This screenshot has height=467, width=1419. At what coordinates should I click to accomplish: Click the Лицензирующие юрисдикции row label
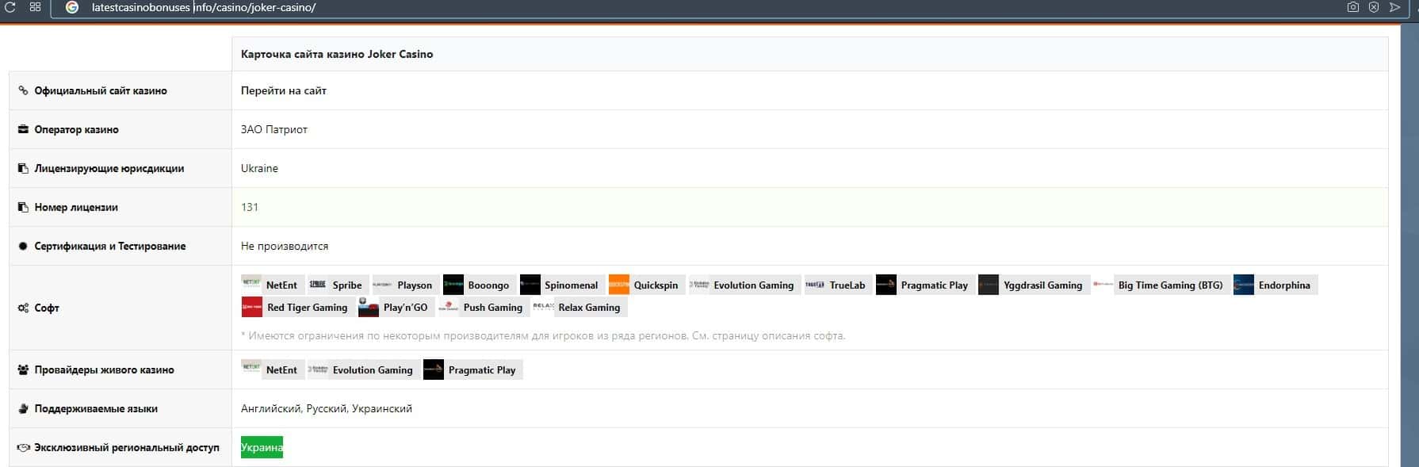[x=109, y=168]
